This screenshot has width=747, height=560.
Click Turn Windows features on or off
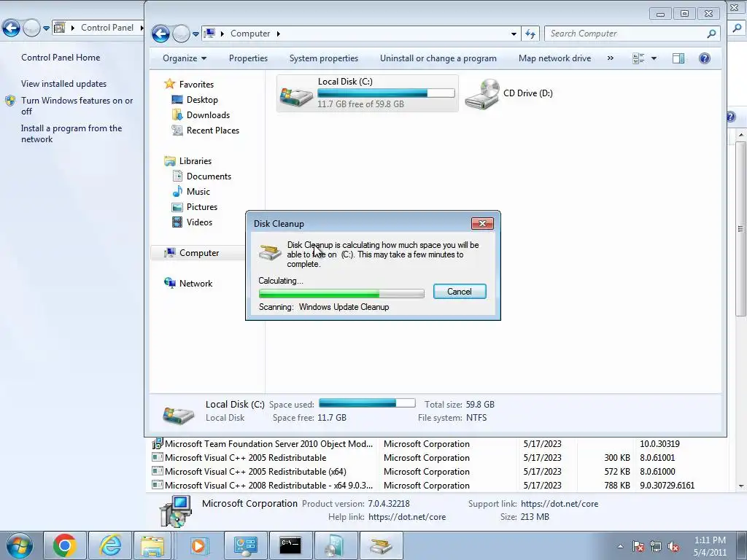pyautogui.click(x=77, y=106)
